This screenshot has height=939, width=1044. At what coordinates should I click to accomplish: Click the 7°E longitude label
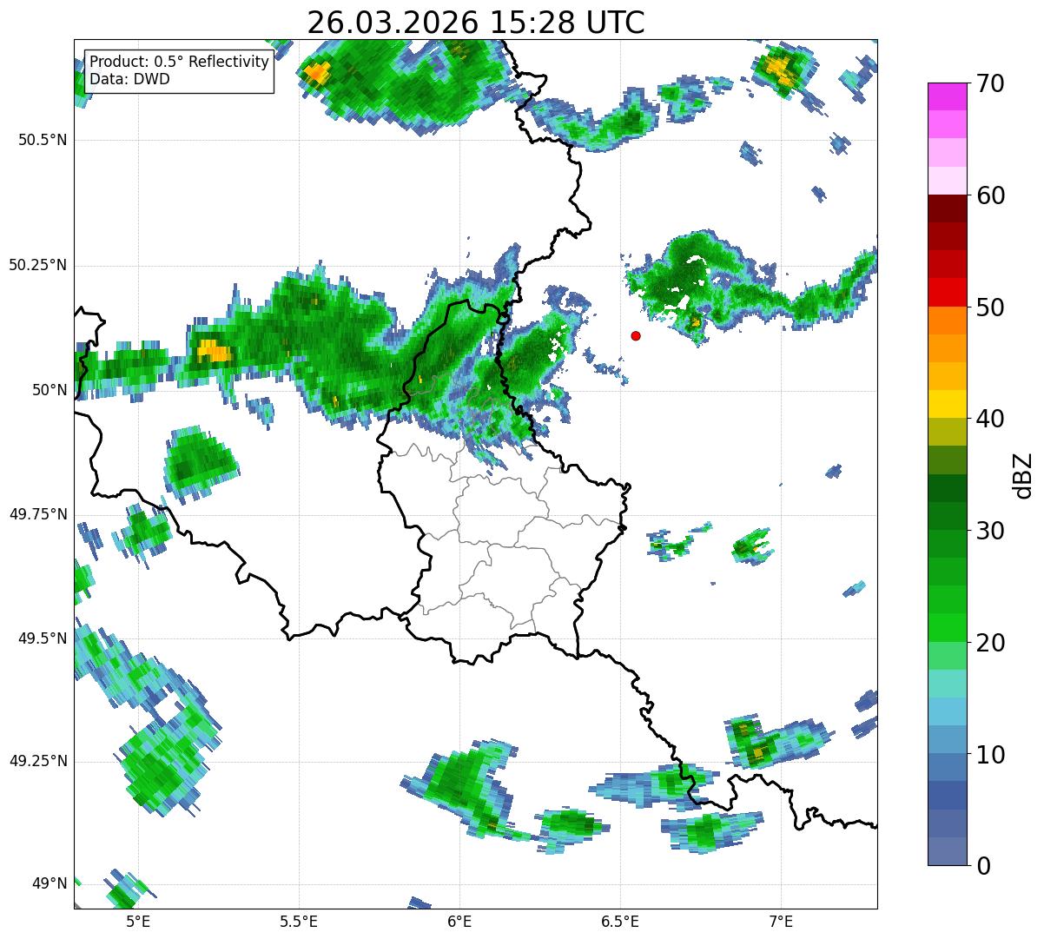click(781, 922)
